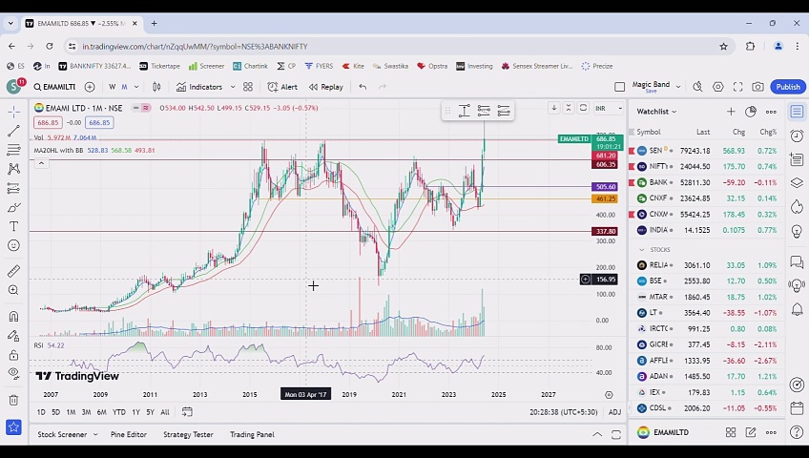Create a new Alert
809x458 pixels.
tap(282, 87)
